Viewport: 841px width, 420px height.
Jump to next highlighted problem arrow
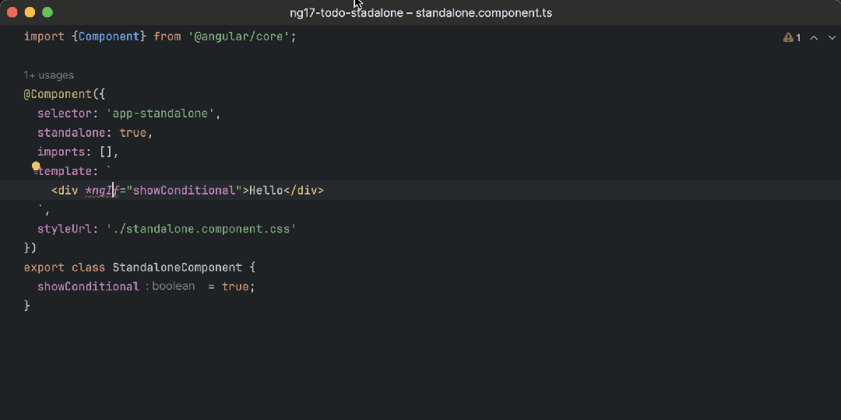click(829, 37)
